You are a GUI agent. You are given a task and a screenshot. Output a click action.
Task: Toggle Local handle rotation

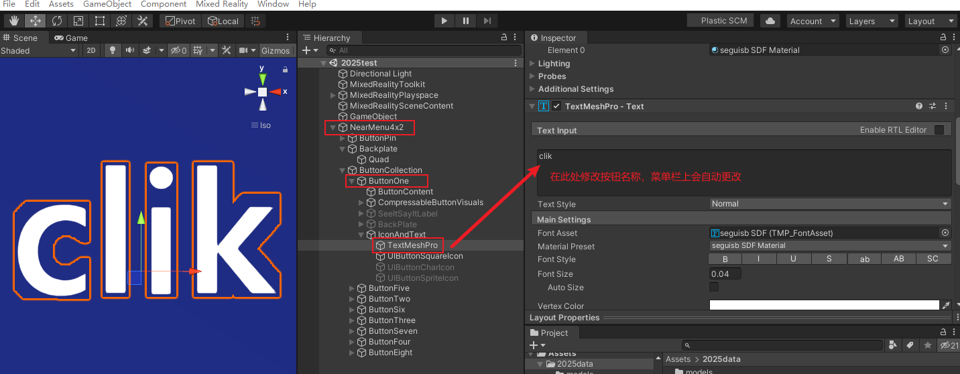[x=223, y=21]
